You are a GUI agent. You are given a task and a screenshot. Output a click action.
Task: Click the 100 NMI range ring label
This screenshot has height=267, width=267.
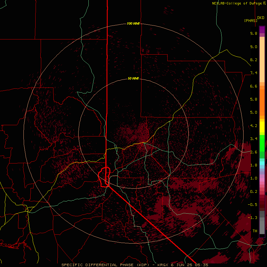[133, 23]
